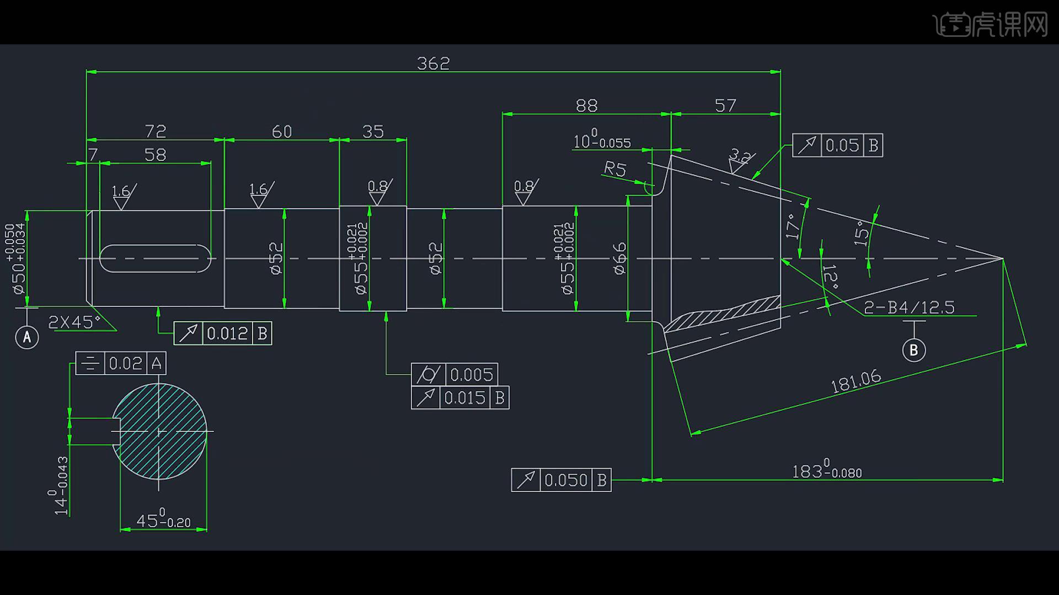Pick the 35 dimension value
Screen dimensions: 1059x595
coord(373,132)
